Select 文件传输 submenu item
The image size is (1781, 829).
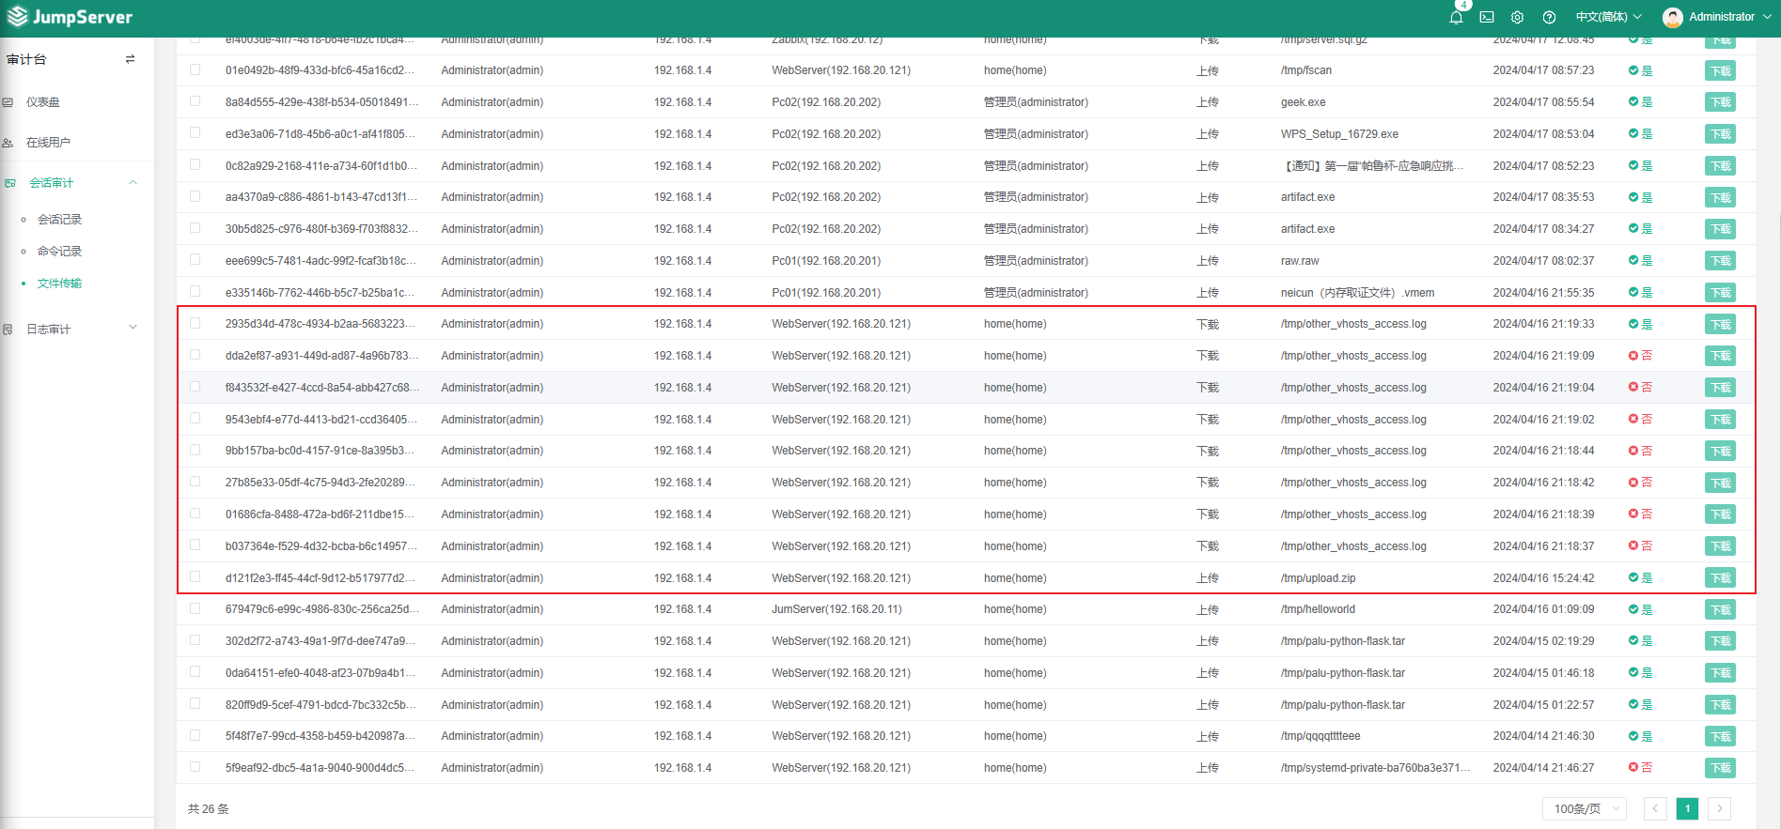59,284
